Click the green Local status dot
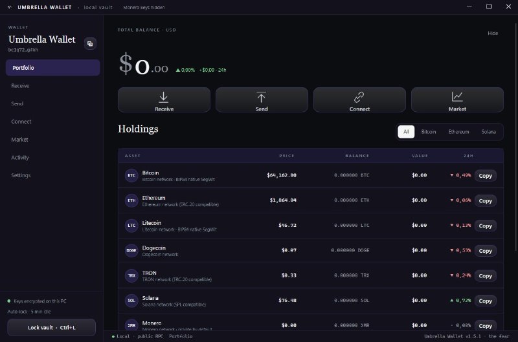The height and width of the screenshot is (342, 518). click(113, 337)
